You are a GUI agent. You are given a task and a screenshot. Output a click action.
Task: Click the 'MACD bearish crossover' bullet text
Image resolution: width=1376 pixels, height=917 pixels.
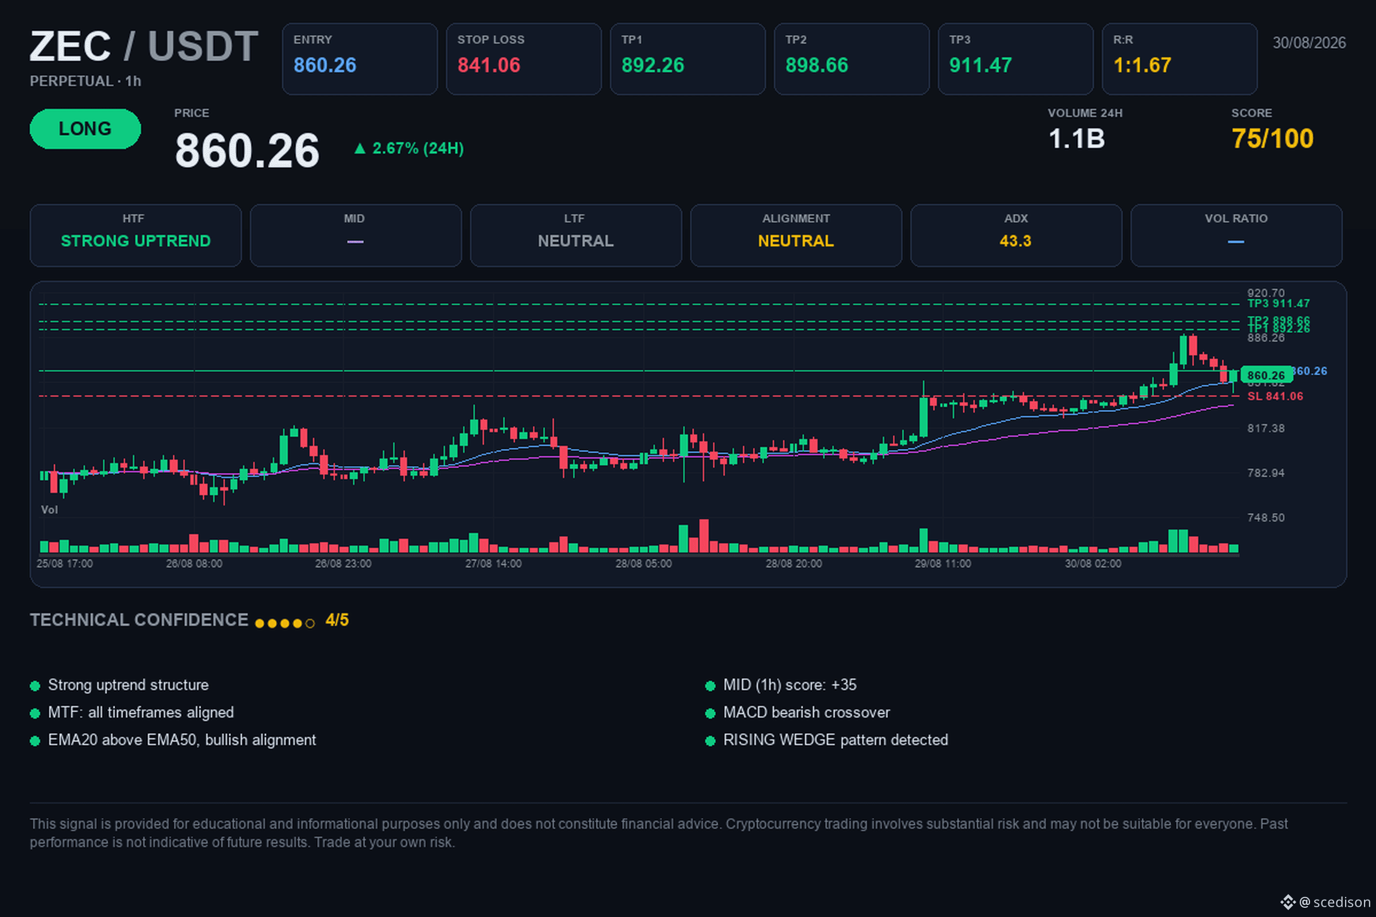807,713
